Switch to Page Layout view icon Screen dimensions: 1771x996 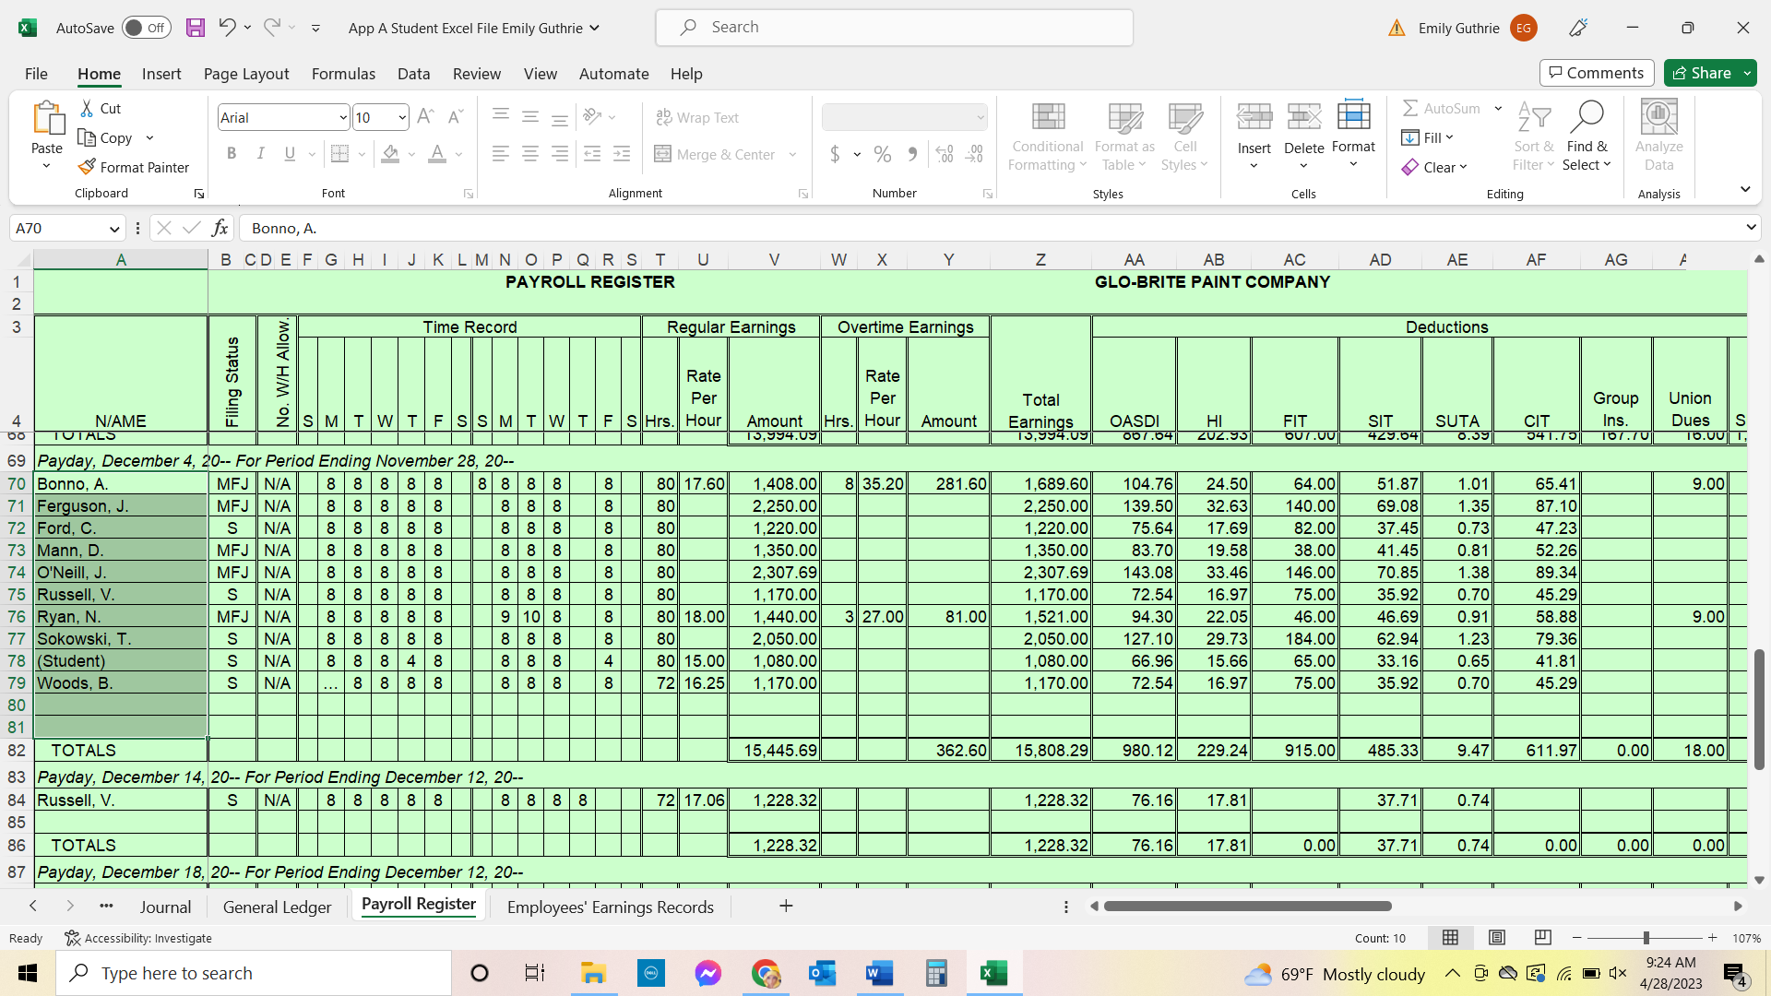[x=1496, y=938]
